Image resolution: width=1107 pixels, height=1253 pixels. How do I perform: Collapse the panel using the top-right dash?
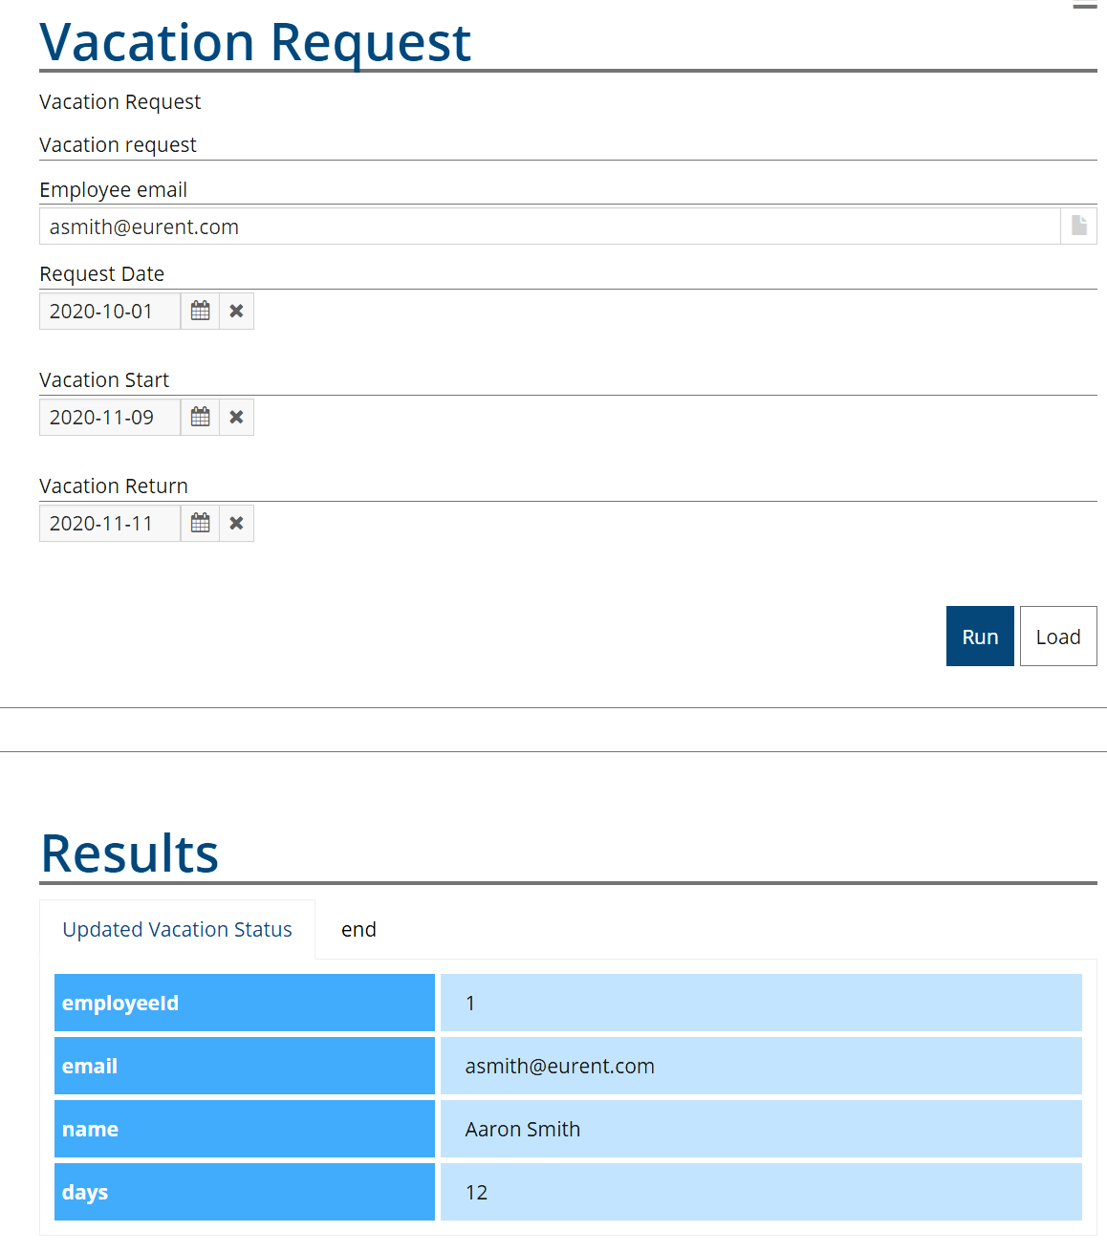click(1084, 8)
